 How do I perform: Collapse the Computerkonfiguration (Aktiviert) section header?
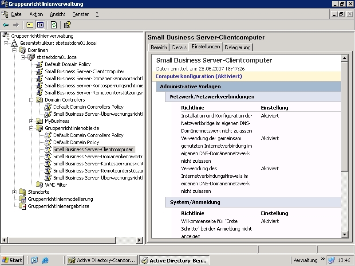pos(198,76)
